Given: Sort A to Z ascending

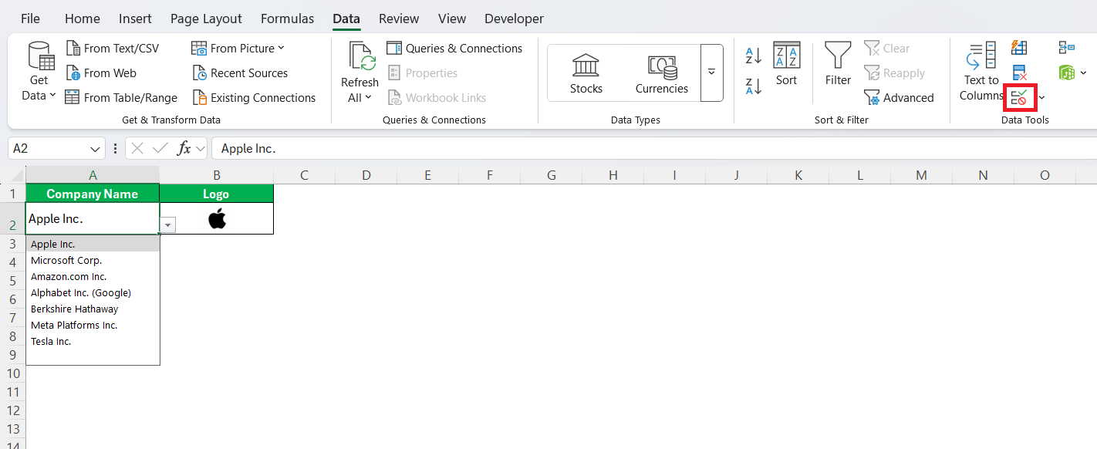Looking at the screenshot, I should click(x=754, y=56).
